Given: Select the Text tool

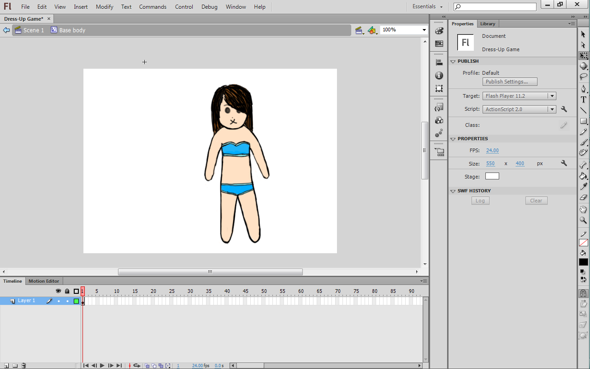Looking at the screenshot, I should (x=584, y=100).
